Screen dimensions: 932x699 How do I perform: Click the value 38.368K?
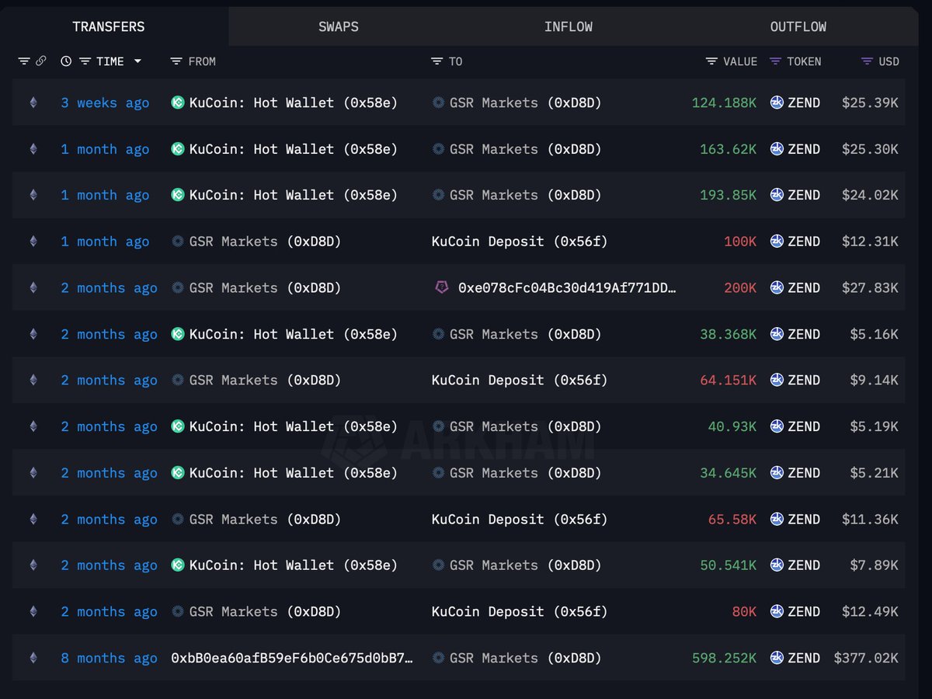[x=727, y=334]
